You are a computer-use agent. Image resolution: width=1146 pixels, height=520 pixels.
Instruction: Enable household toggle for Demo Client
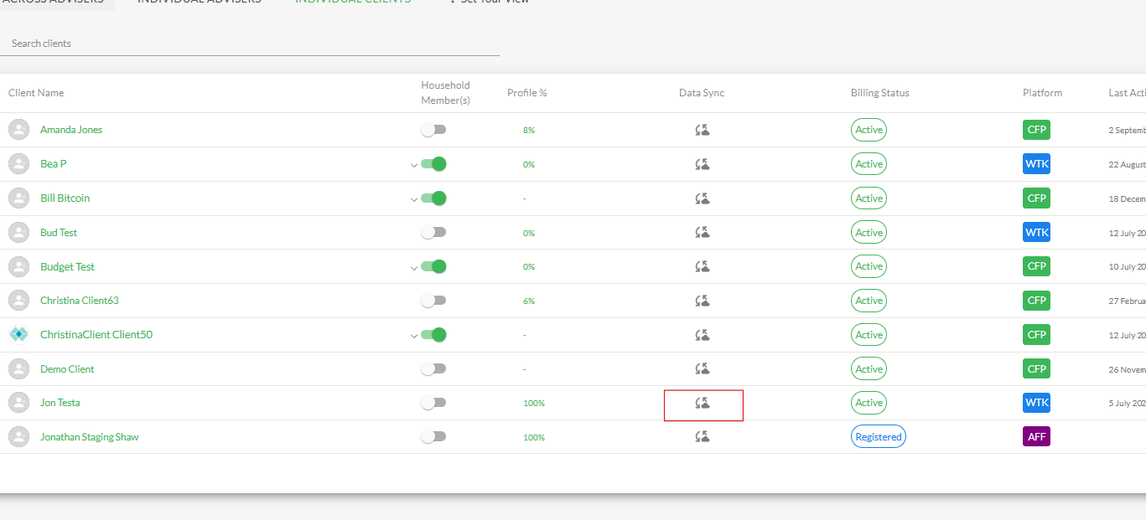click(433, 368)
